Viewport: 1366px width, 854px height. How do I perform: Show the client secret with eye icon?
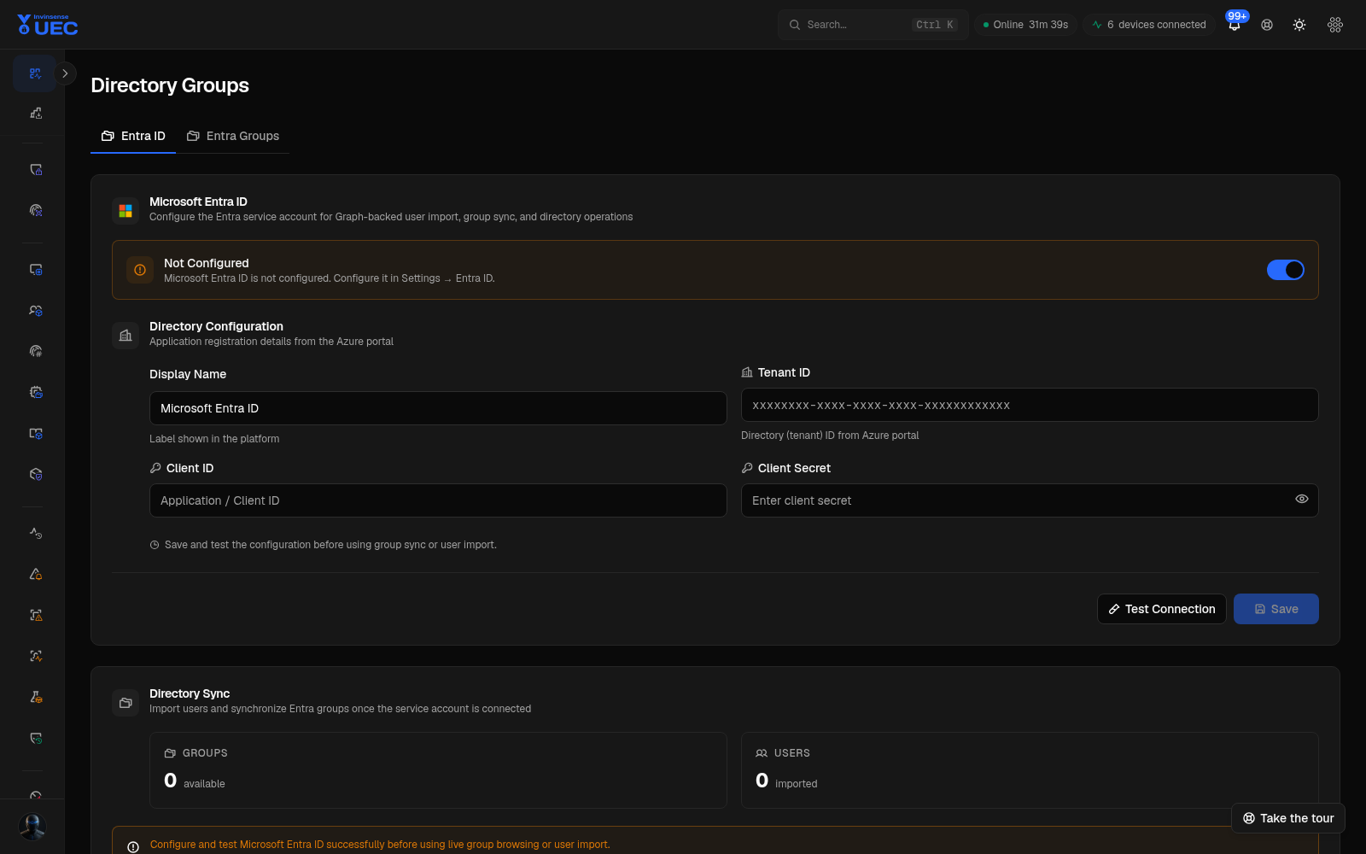pos(1302,500)
